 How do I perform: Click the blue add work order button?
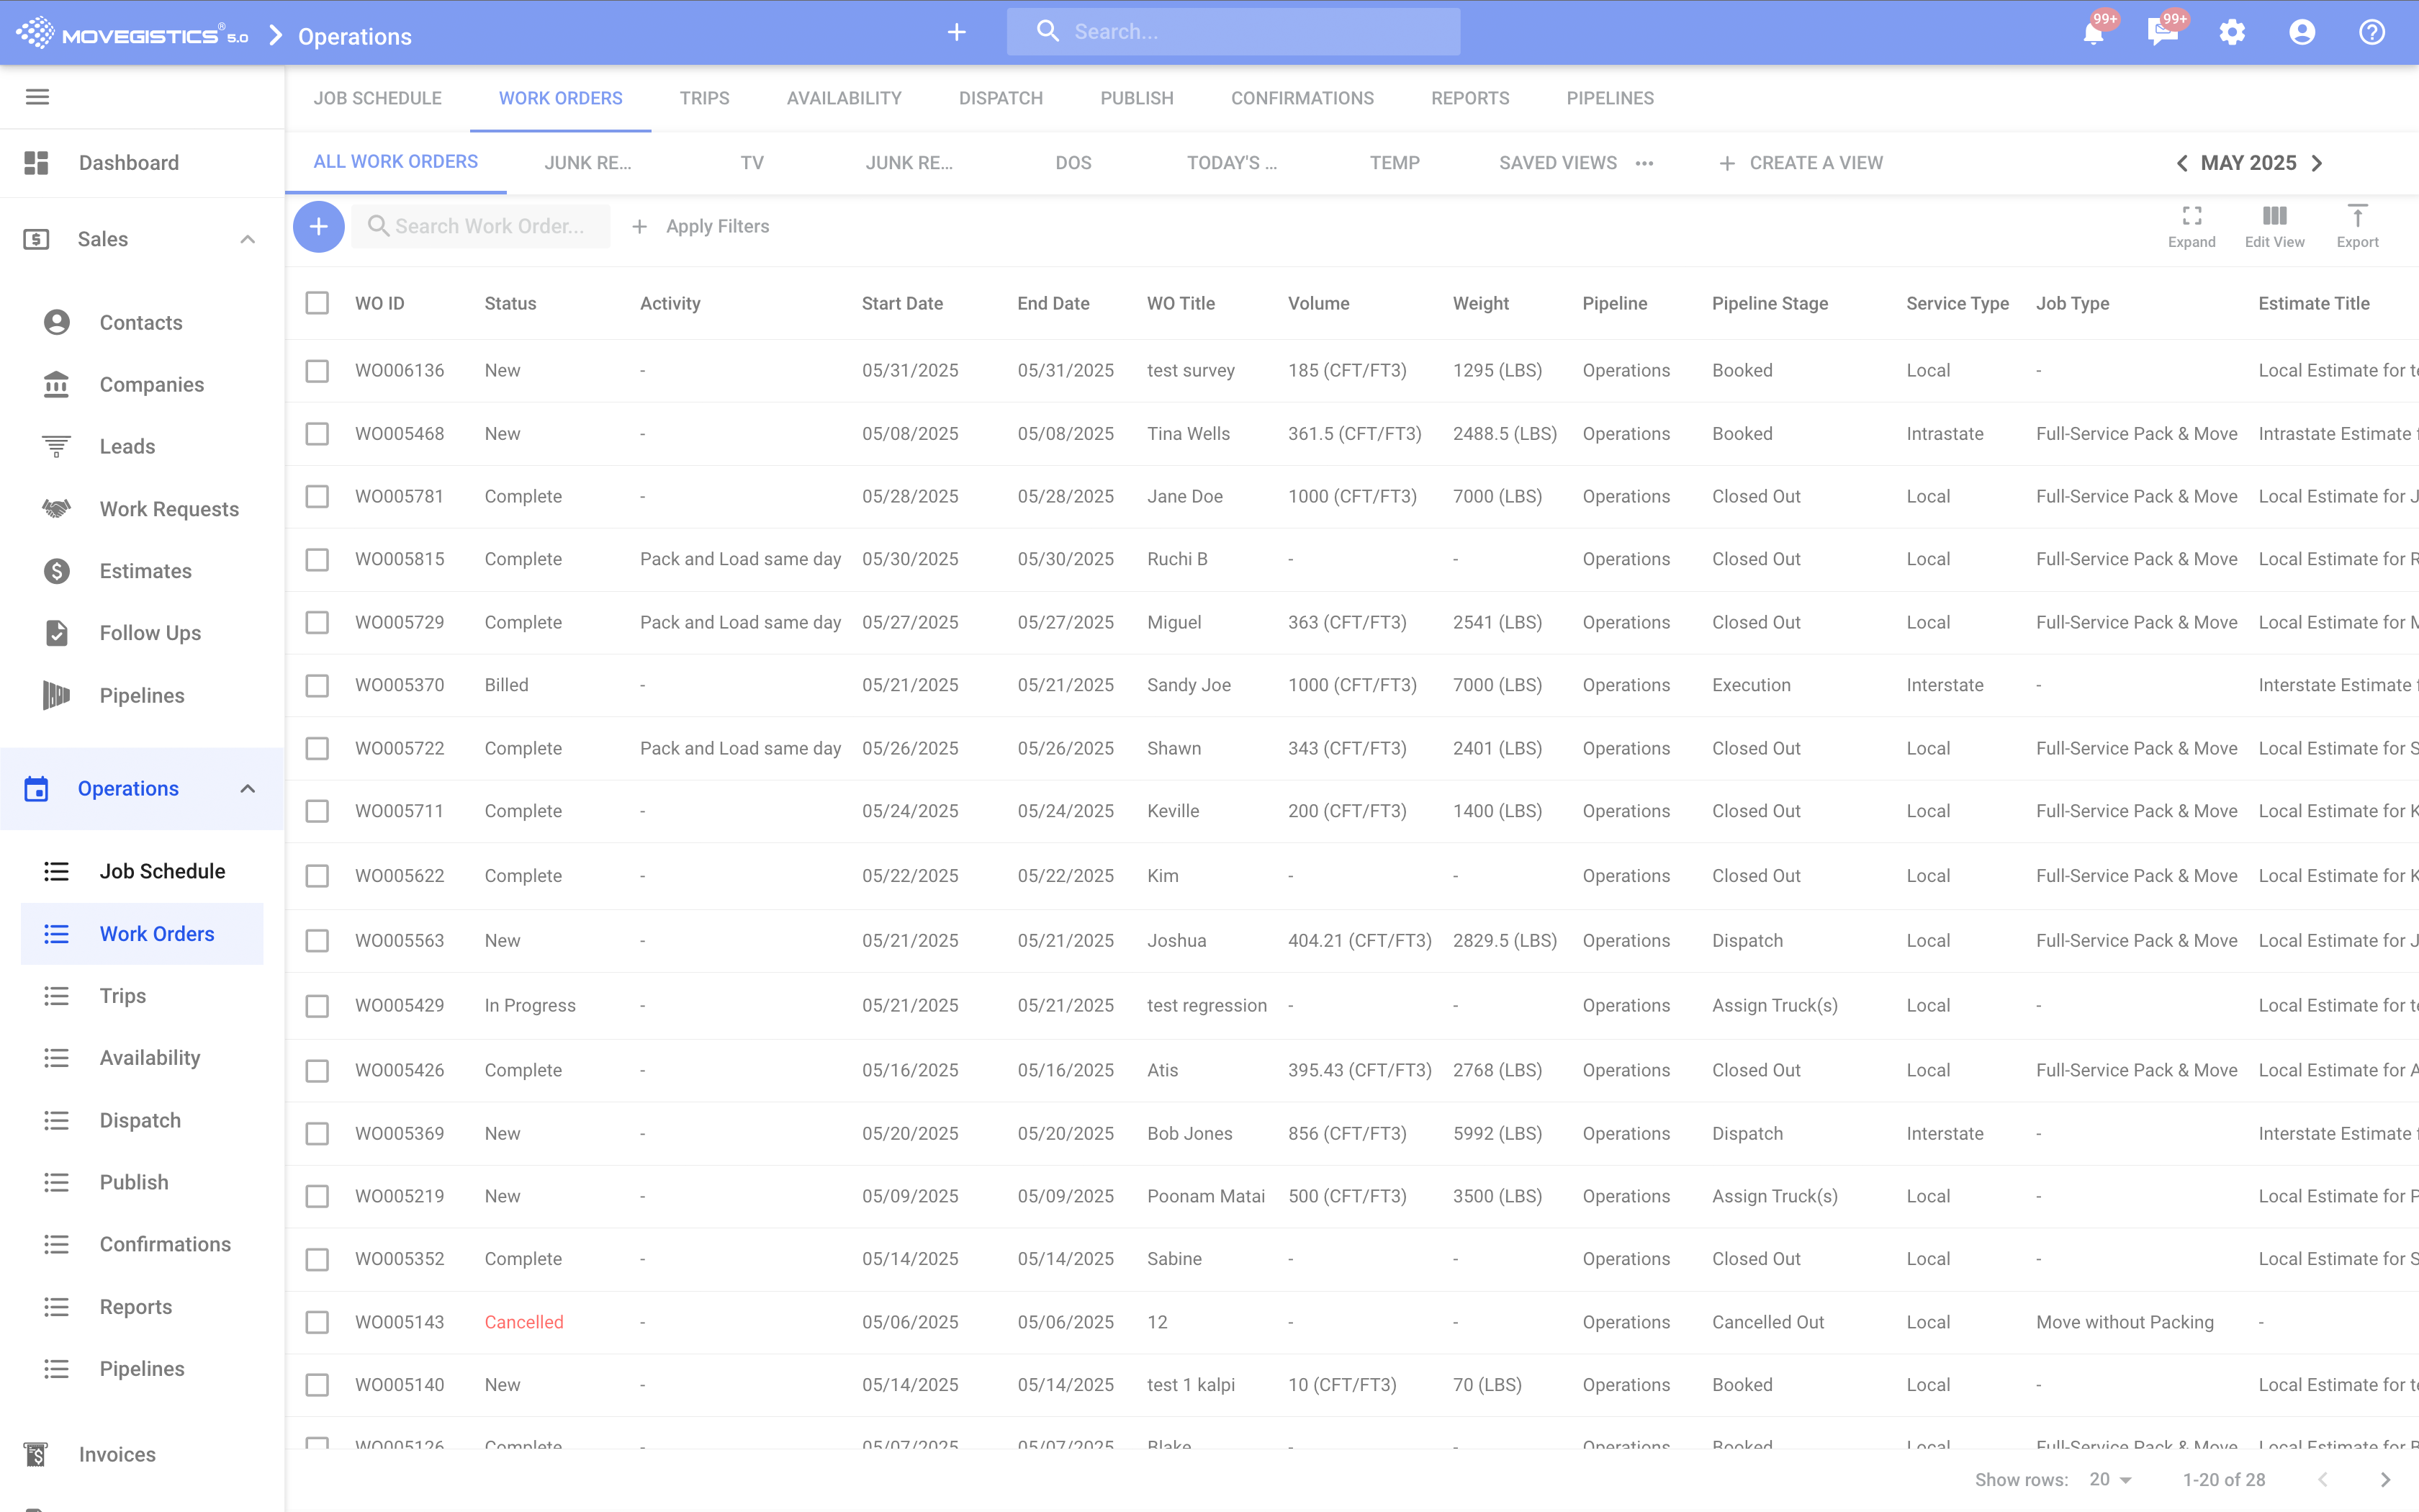318,226
